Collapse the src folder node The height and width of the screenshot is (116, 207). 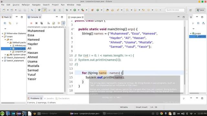5,39
